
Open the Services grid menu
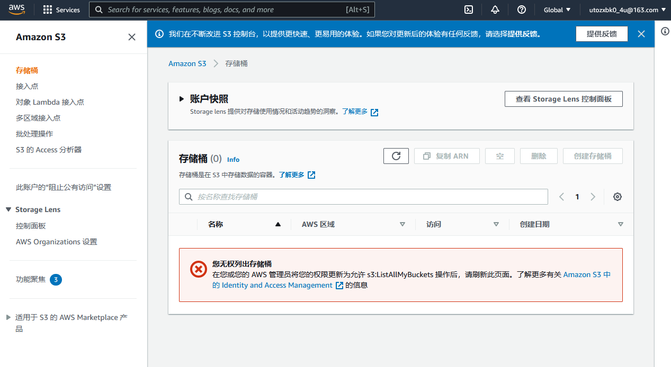pyautogui.click(x=61, y=10)
